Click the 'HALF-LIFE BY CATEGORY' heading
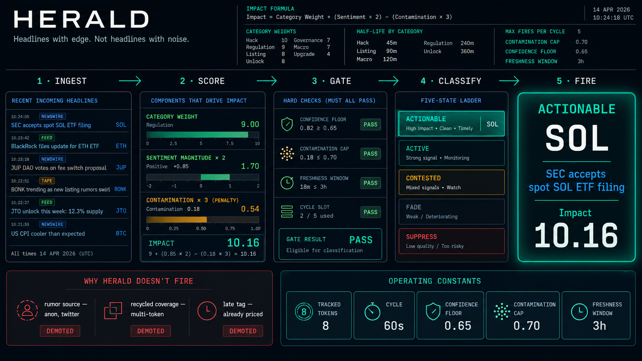This screenshot has width=642, height=361. pyautogui.click(x=389, y=31)
